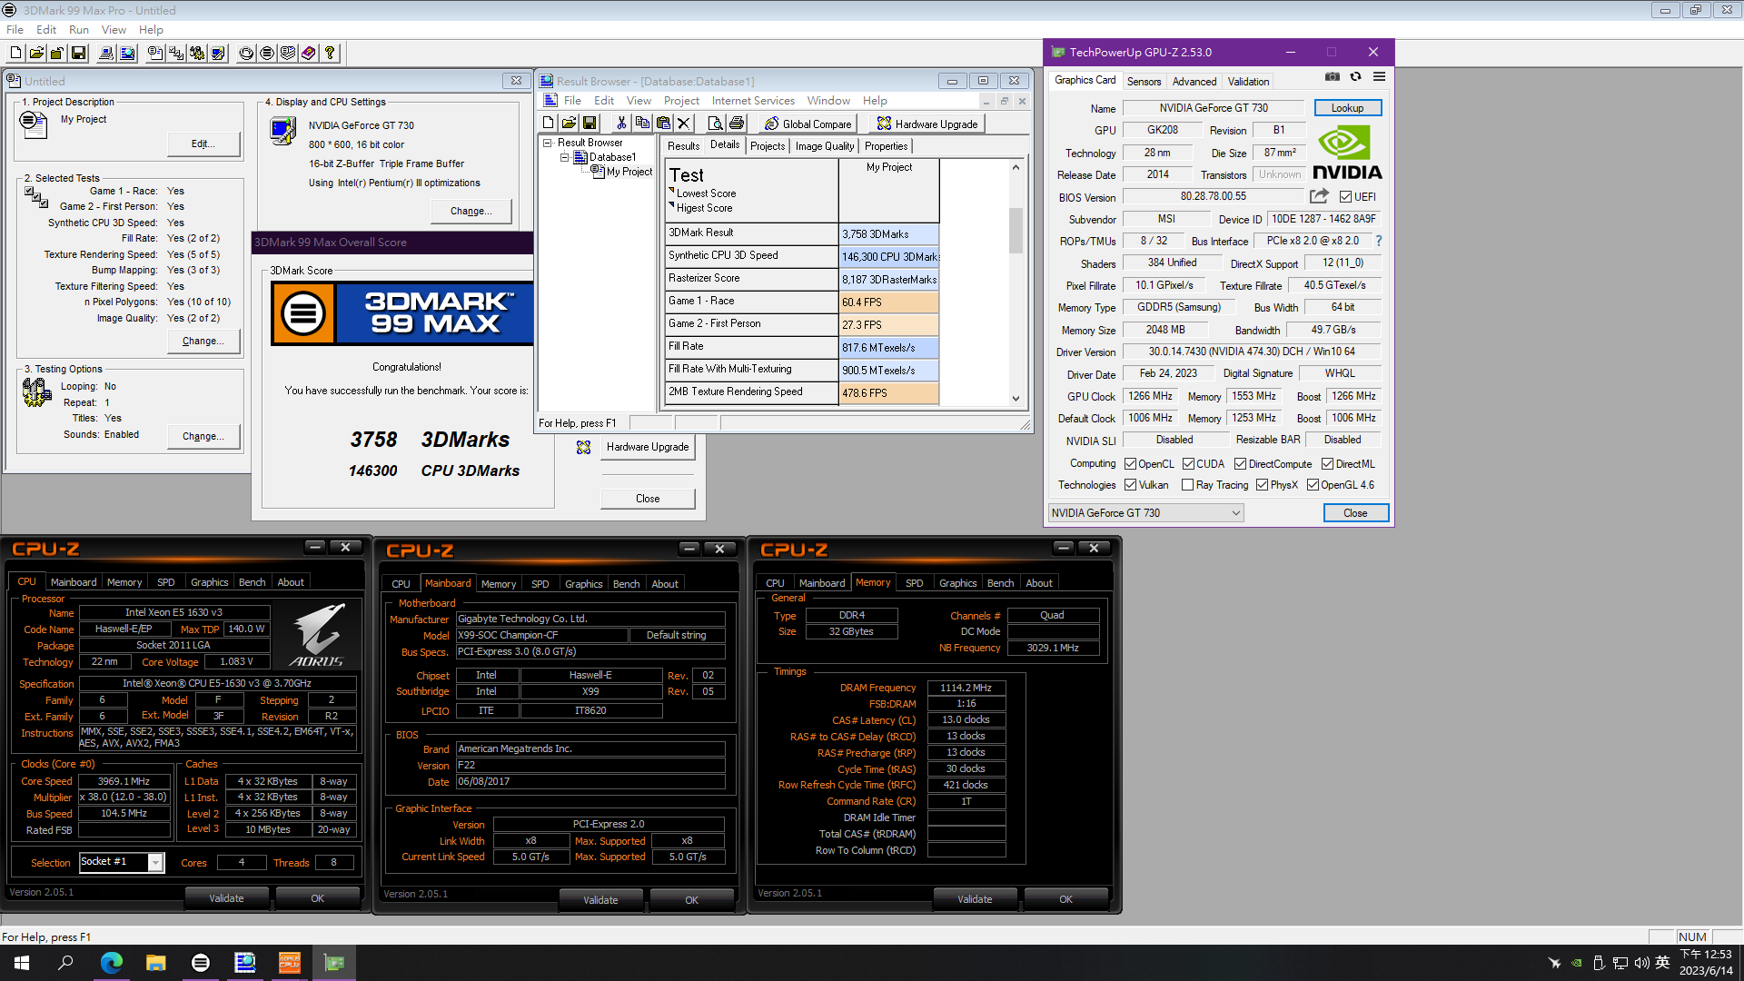Click the Save floppy icon in 3DMark toolbar
The image size is (1744, 981).
click(x=78, y=54)
